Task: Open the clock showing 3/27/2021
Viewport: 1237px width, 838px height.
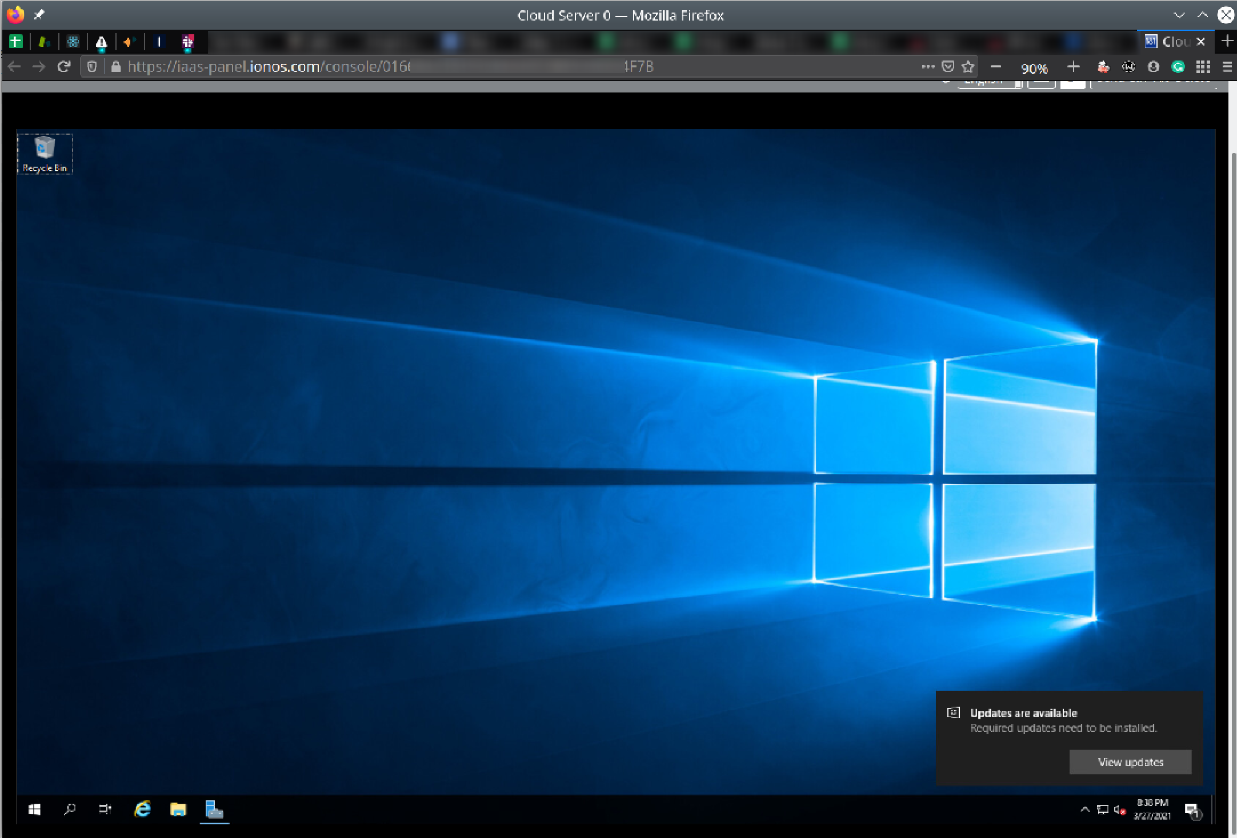Action: click(1152, 809)
